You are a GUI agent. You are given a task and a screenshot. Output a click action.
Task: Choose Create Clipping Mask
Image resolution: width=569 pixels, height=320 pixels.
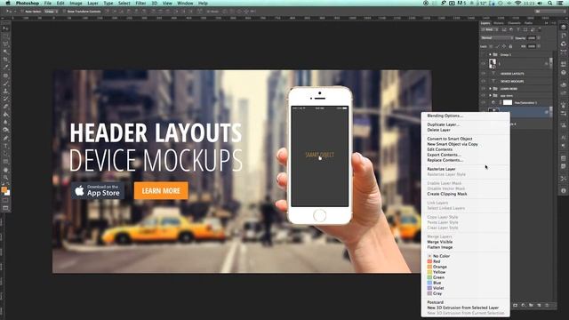tap(447, 194)
